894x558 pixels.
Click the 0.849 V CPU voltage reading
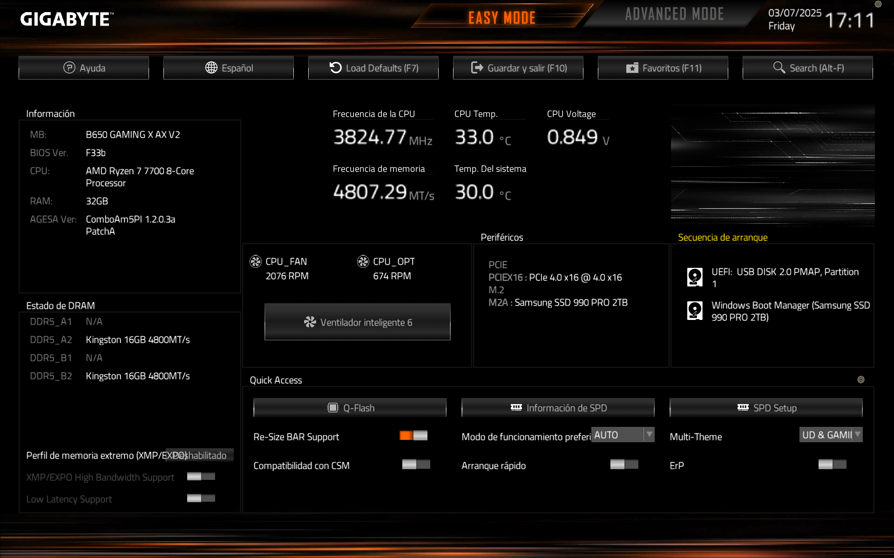click(578, 138)
